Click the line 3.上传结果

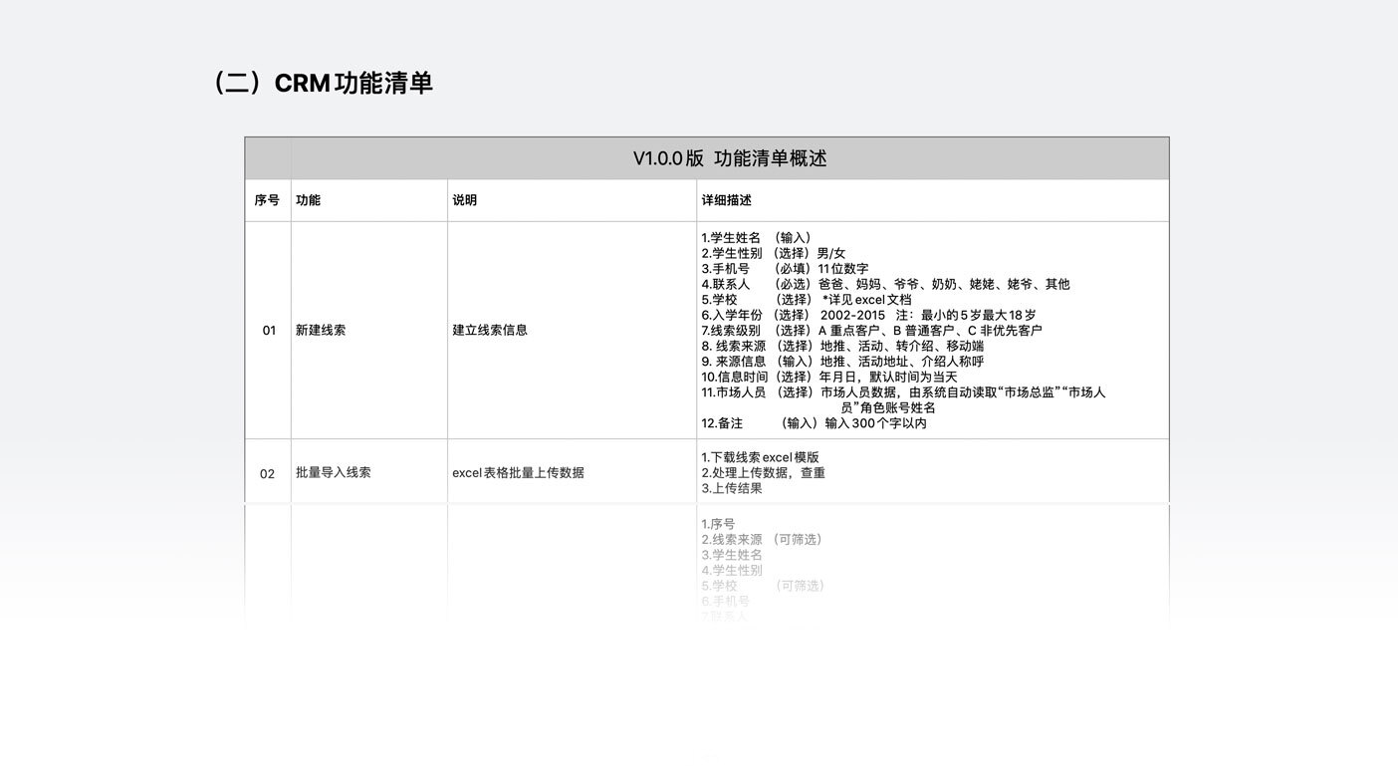(732, 488)
